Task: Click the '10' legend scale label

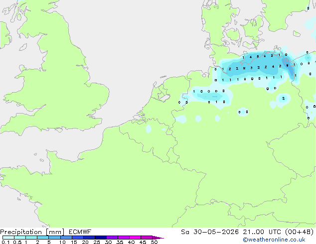Action: coord(62,242)
